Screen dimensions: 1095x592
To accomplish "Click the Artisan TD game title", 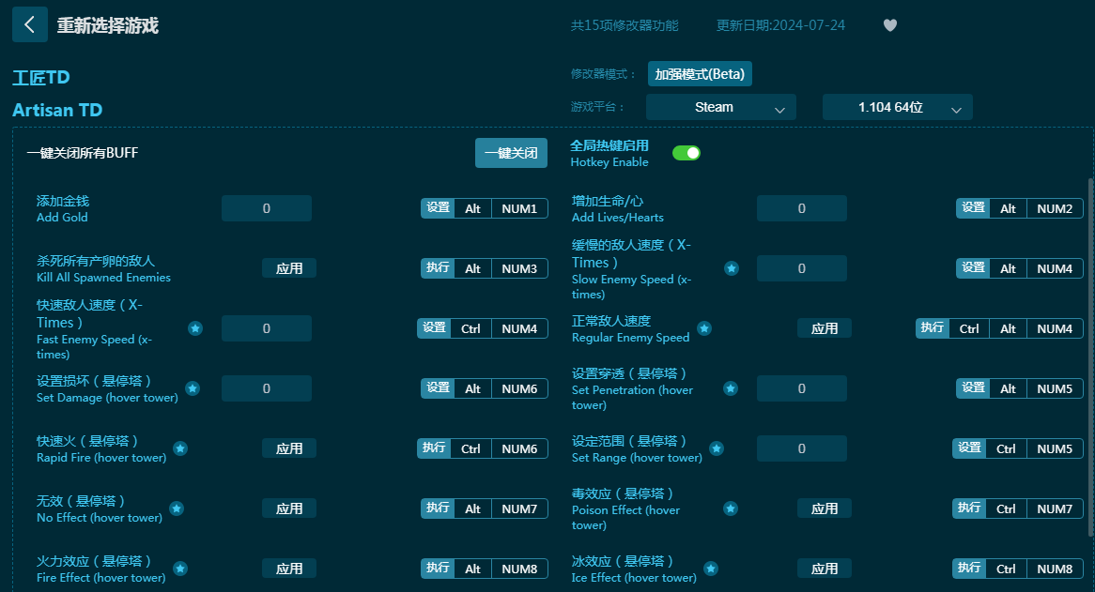I will tap(57, 110).
